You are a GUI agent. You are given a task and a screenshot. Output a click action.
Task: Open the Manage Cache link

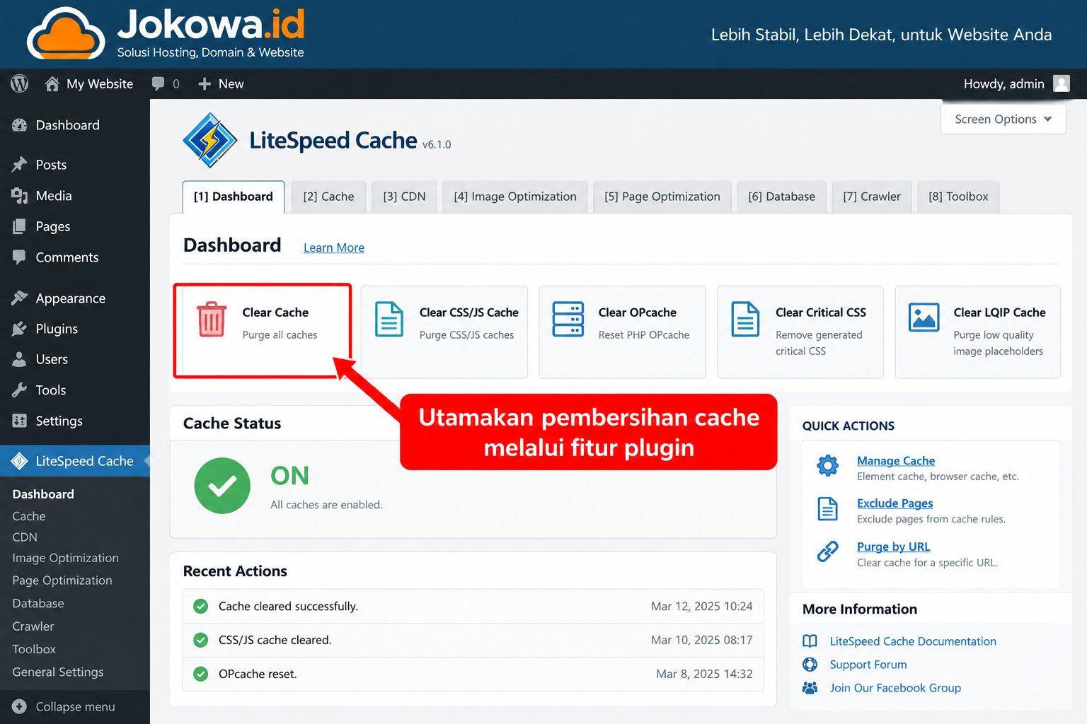(x=896, y=461)
